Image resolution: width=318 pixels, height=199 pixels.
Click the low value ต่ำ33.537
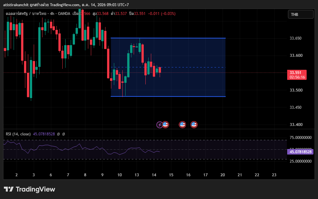[x=119, y=14]
